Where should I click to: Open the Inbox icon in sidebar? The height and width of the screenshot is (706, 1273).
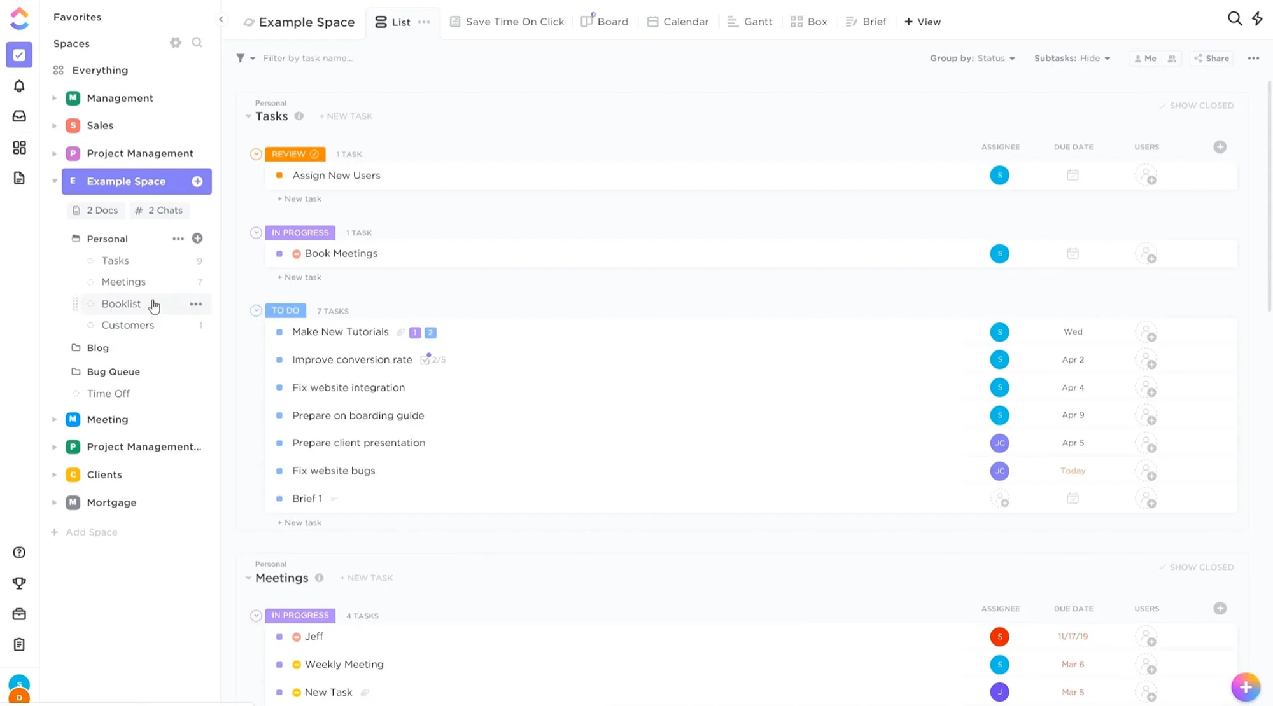click(19, 116)
